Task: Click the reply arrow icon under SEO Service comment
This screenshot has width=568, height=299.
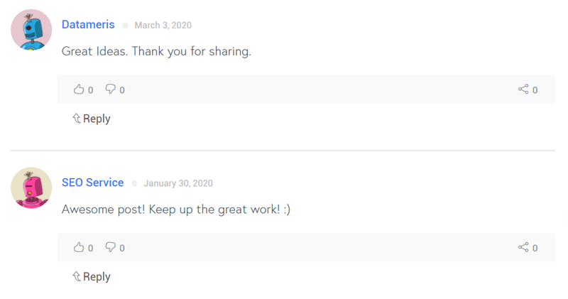Action: [x=77, y=276]
